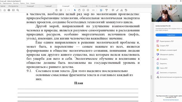Open the Подпись menu
Image resolution: width=182 pixels, height=102 pixels.
click(22, 3)
